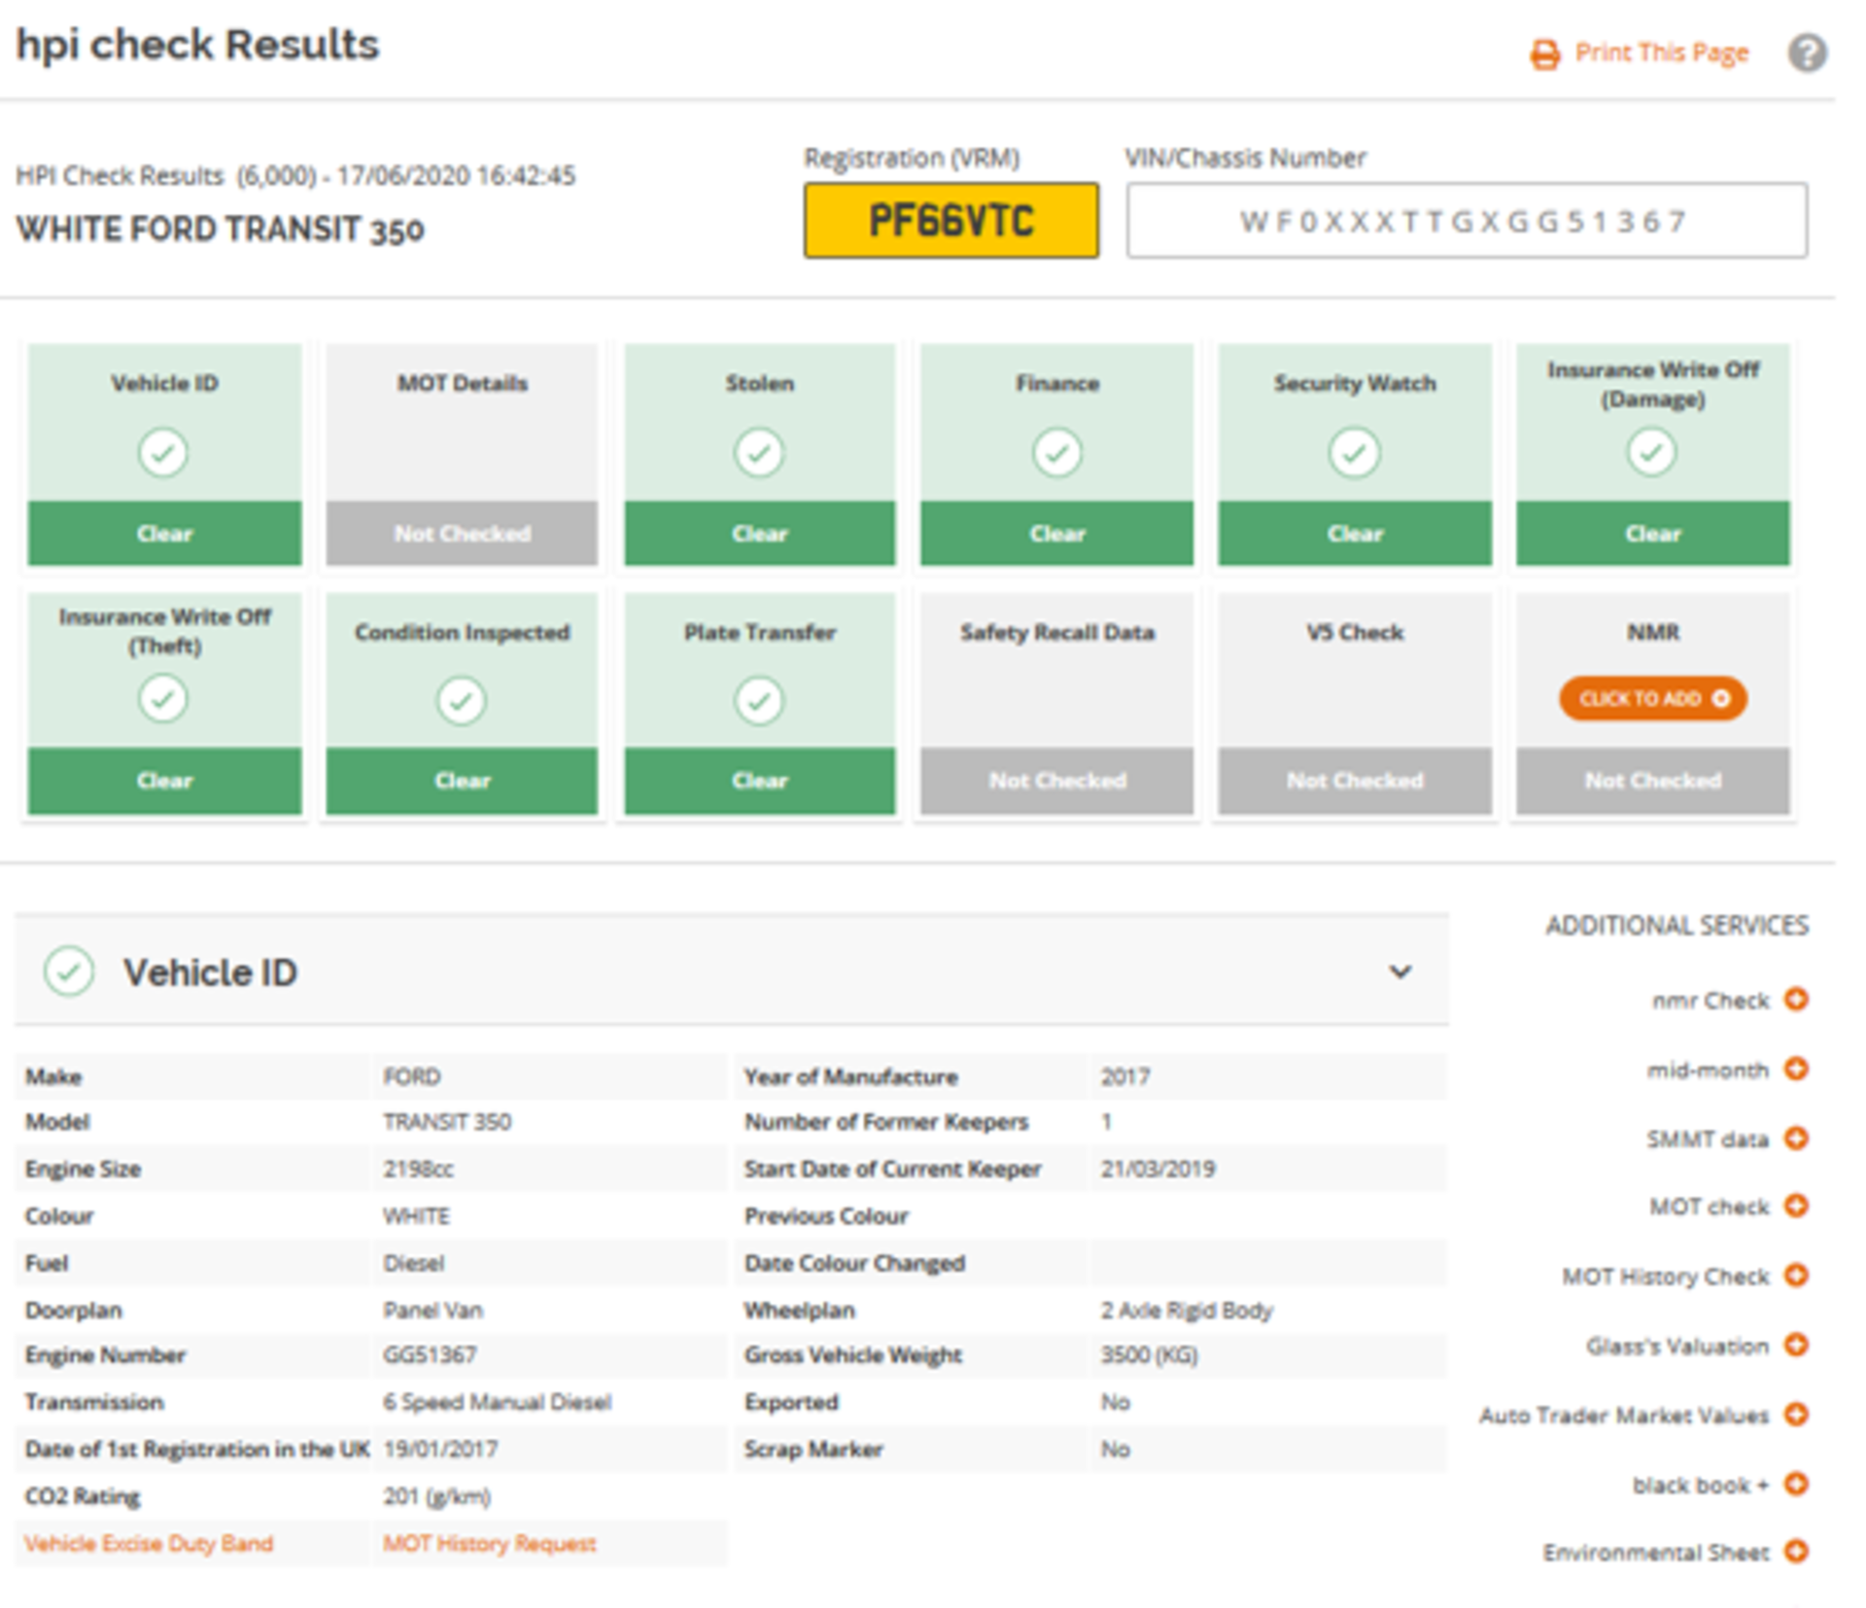Click Auto Trader Market Values link

[x=1624, y=1416]
